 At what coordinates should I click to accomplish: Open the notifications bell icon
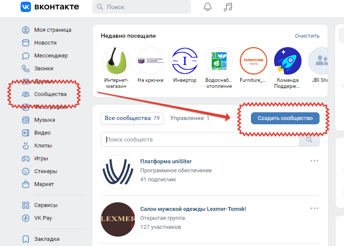[208, 7]
